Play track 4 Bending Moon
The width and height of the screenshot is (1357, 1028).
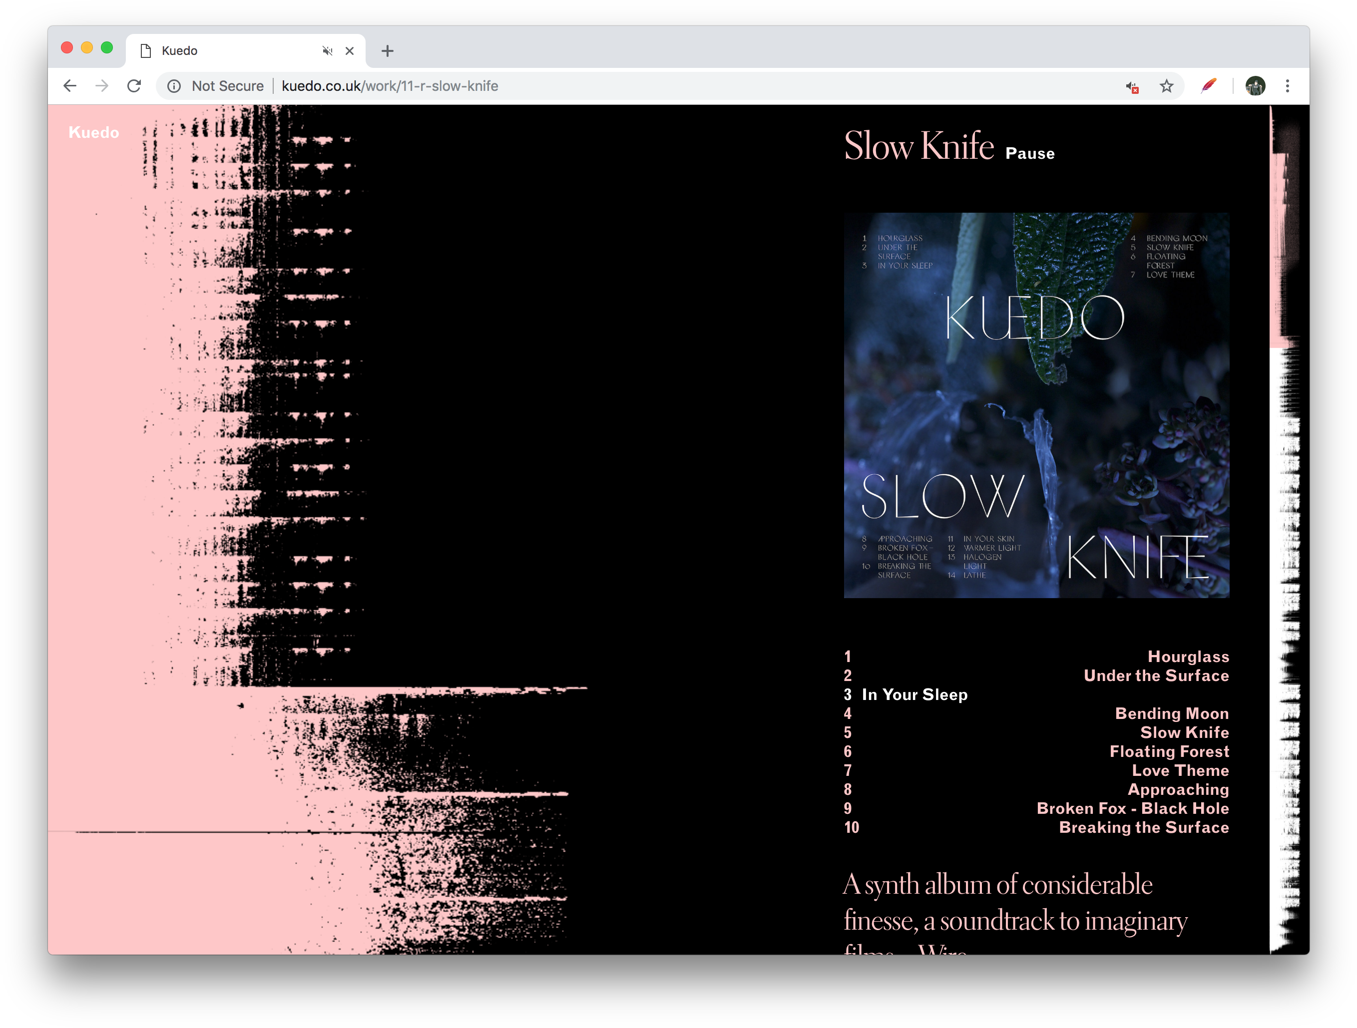click(x=1036, y=713)
